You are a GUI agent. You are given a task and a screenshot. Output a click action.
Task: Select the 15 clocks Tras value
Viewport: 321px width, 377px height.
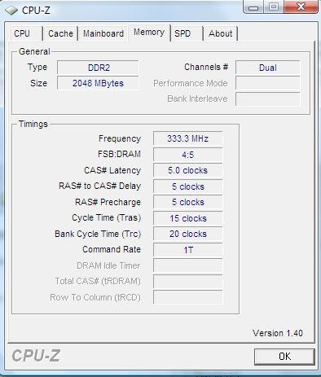[188, 218]
